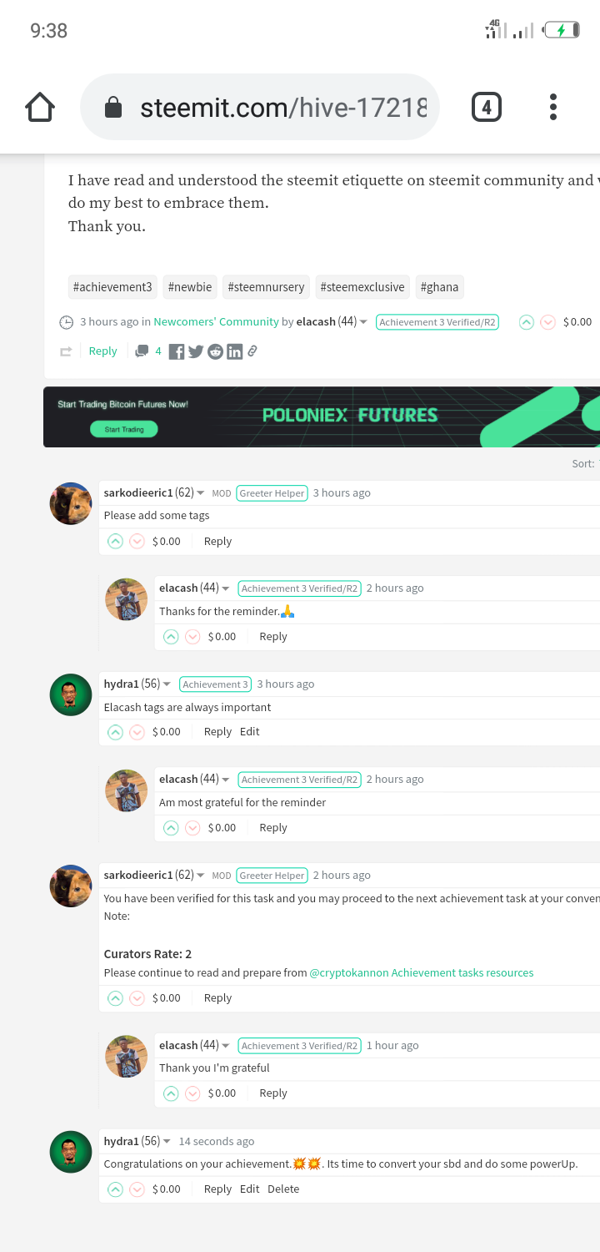Open the browser tab switcher showing 4

coord(487,107)
